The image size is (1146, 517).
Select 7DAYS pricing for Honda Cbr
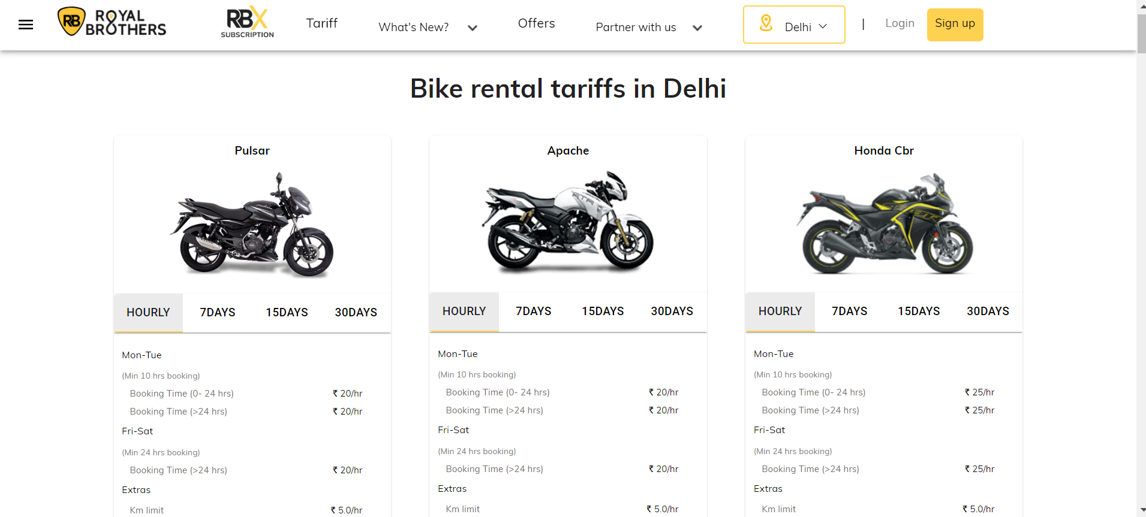(x=849, y=311)
